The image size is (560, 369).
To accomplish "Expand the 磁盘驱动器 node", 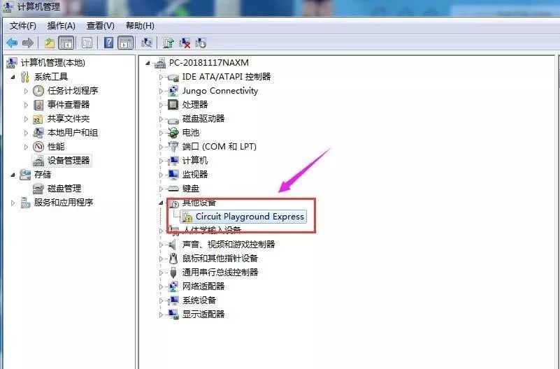I will click(x=161, y=119).
